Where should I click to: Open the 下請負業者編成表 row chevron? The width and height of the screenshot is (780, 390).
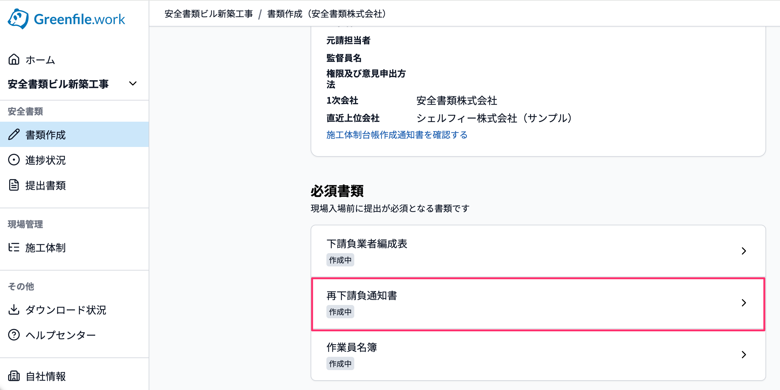[x=744, y=251]
